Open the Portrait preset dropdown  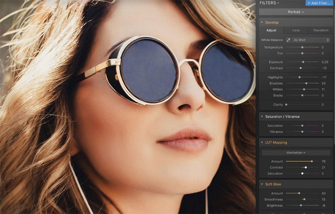[x=296, y=12]
